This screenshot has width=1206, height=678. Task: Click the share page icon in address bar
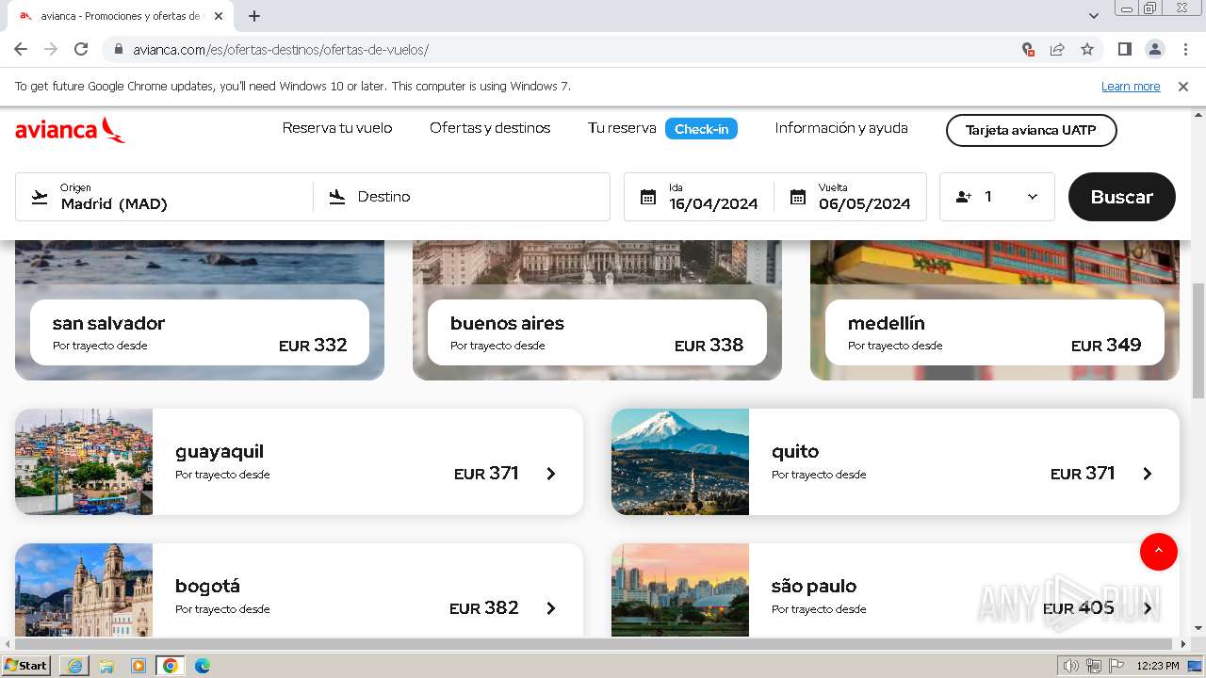[1057, 49]
